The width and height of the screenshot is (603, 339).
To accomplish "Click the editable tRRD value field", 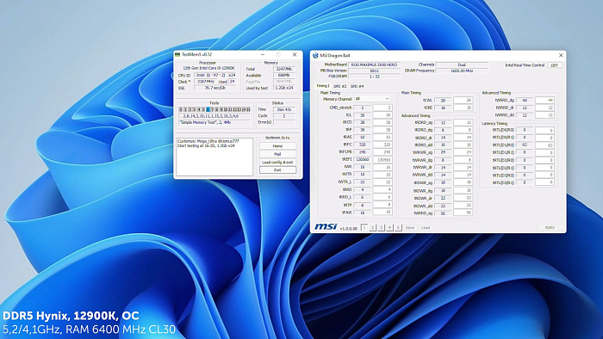I will click(x=382, y=189).
